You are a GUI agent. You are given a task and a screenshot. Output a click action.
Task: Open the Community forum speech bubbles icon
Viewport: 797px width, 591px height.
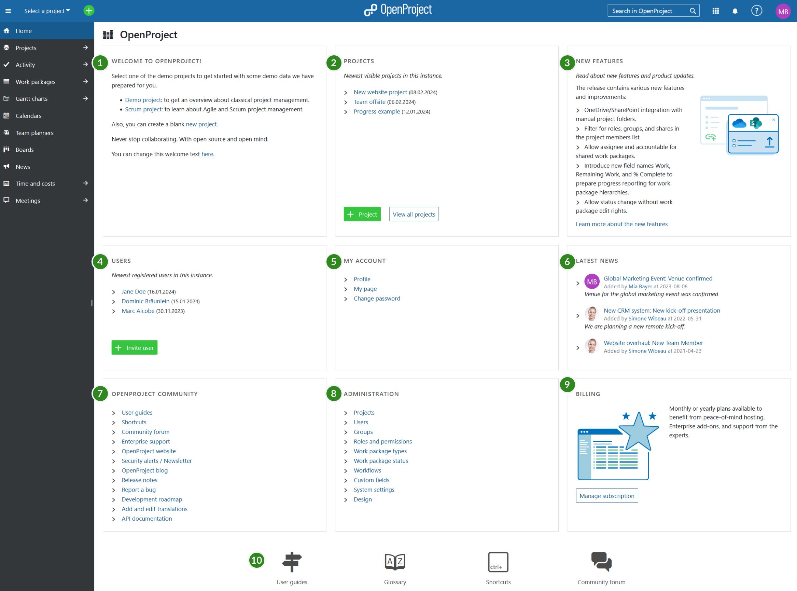click(601, 562)
